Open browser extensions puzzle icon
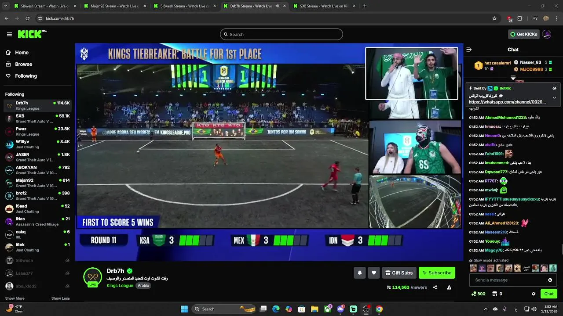563x316 pixels. [x=520, y=18]
